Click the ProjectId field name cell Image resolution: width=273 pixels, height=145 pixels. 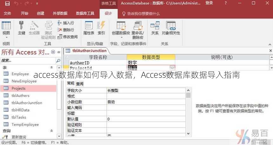pos(98,68)
